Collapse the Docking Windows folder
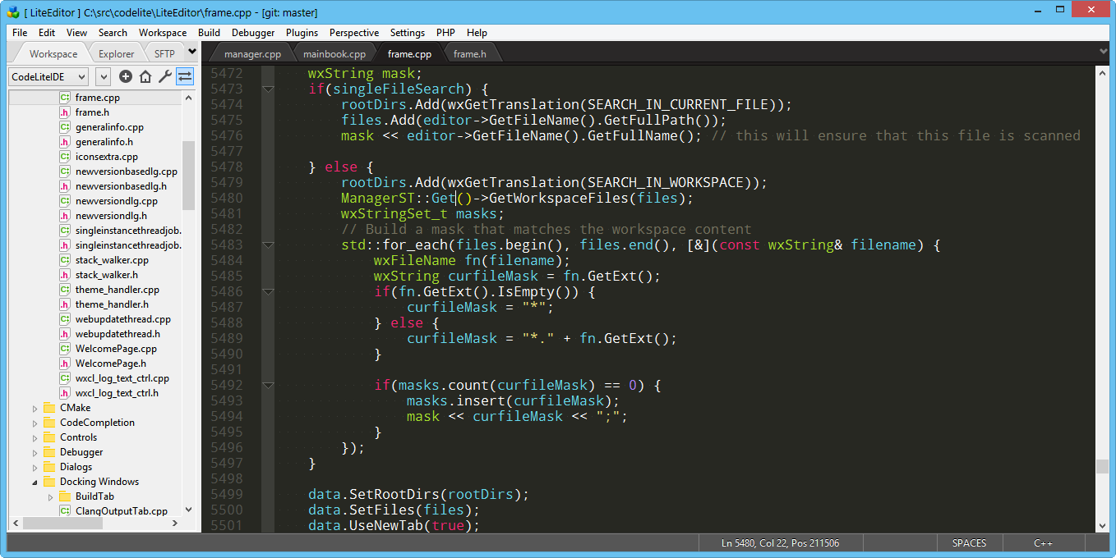The width and height of the screenshot is (1116, 558). pos(34,481)
